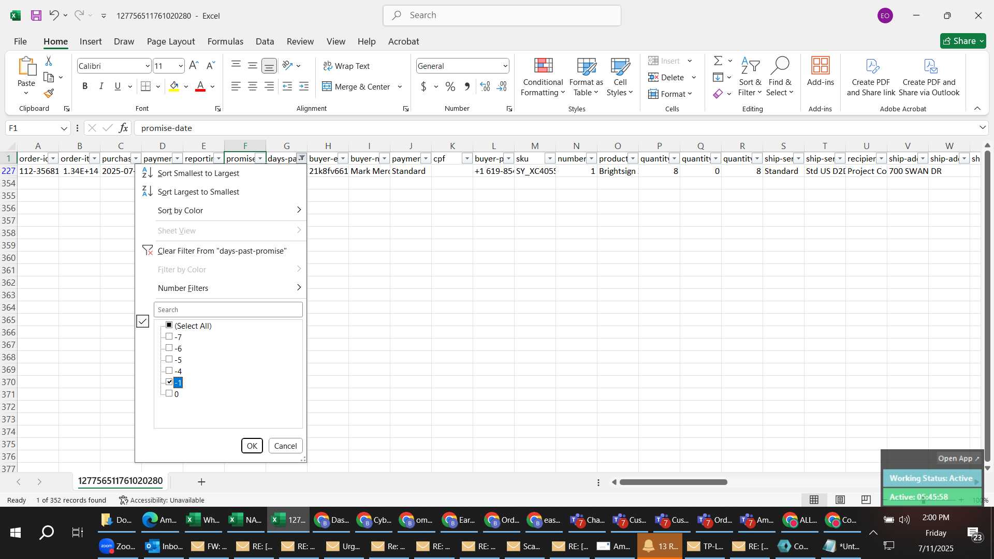Uncheck the -1 filter value
Viewport: 994px width, 559px height.
coord(169,382)
